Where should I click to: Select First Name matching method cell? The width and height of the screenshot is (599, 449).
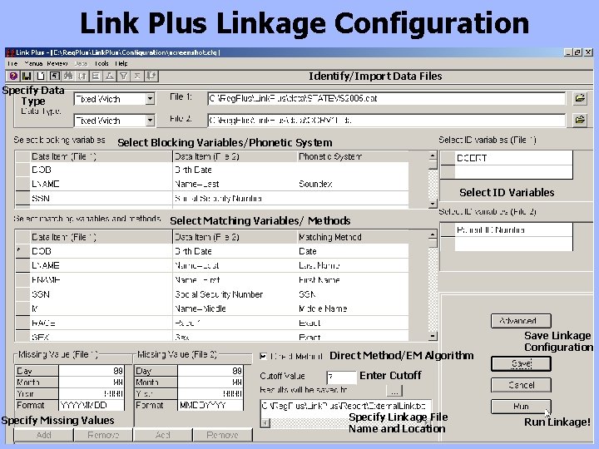[352, 280]
